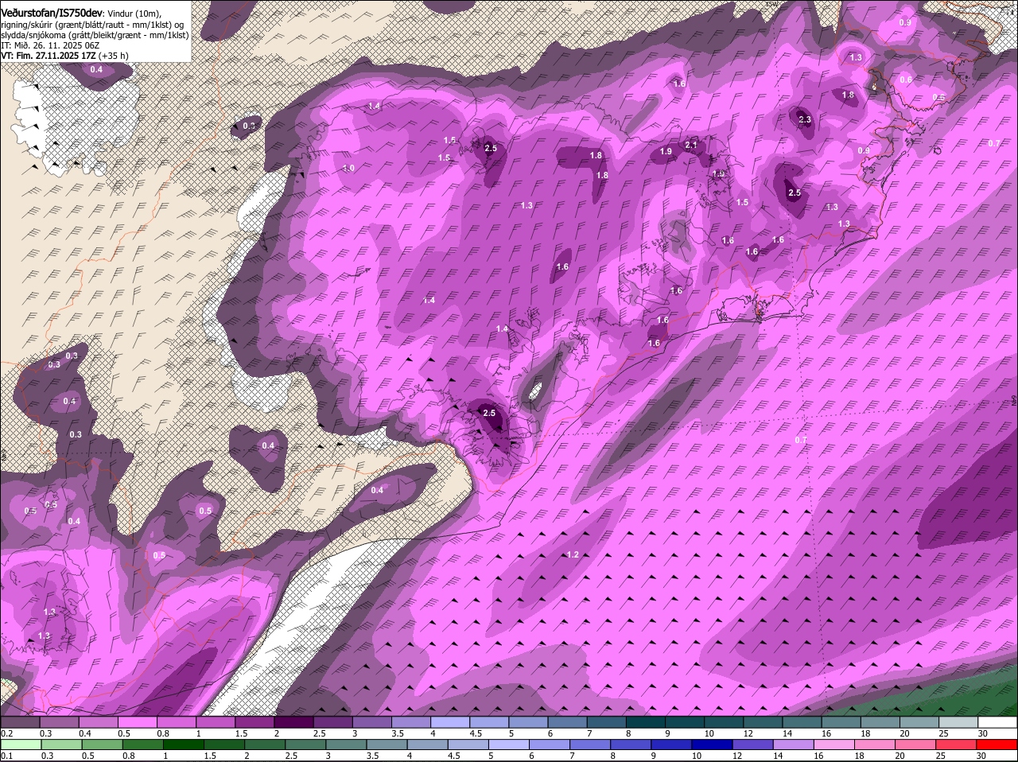
Task: Pick the navy blue swatch at 10 in lower legend
Action: click(x=713, y=745)
